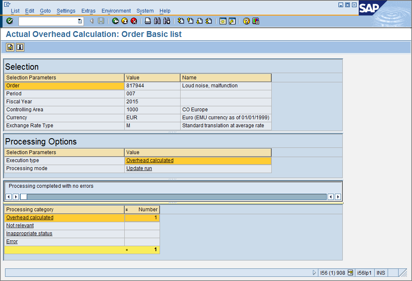This screenshot has width=412, height=281.
Task: Open the Overhead calculated processing category link
Action: pyautogui.click(x=30, y=218)
